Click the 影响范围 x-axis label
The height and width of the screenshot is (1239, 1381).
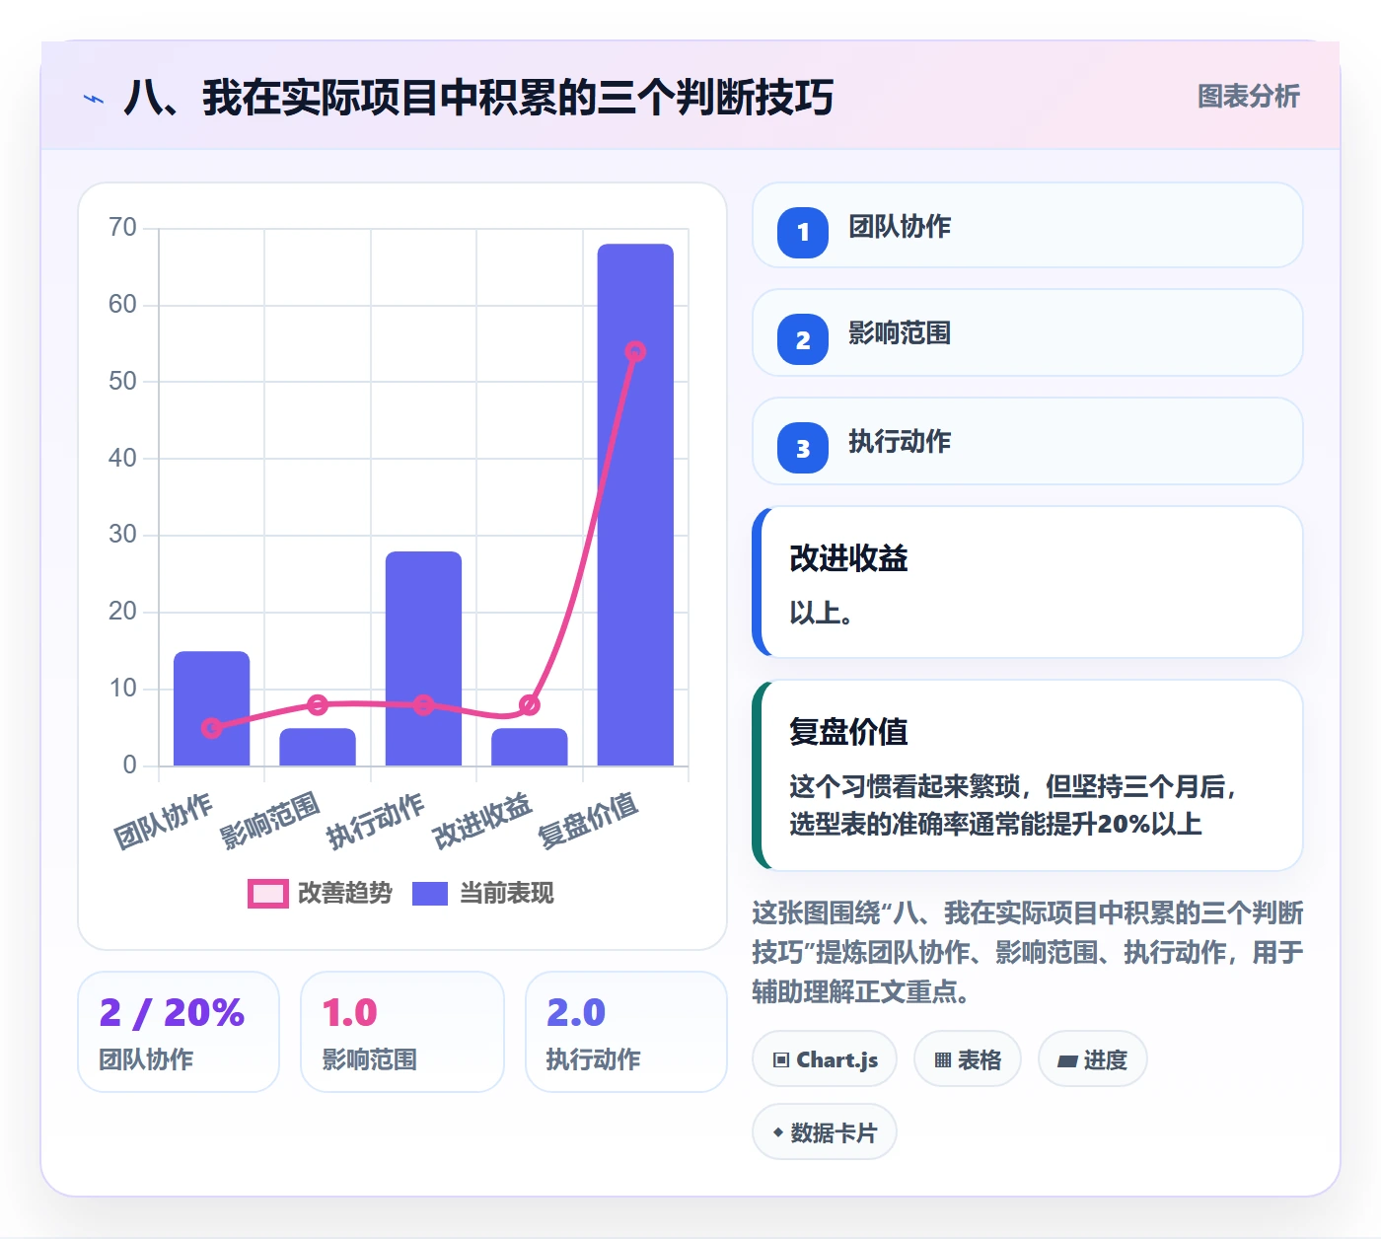(269, 820)
